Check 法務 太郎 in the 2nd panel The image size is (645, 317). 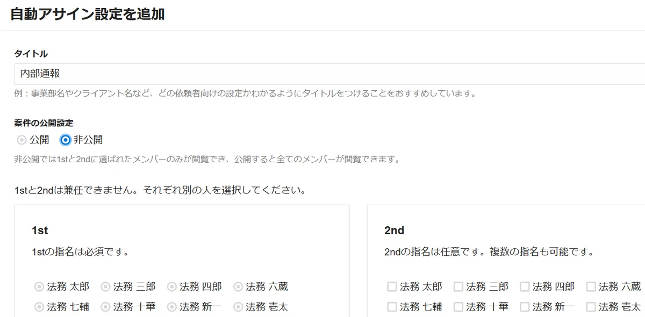[392, 287]
